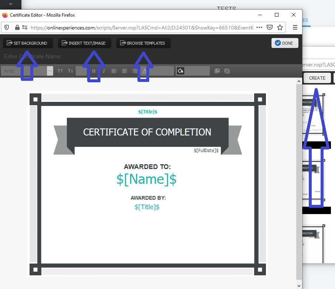Image resolution: width=335 pixels, height=289 pixels.
Task: Toggle italic formatting
Action: pyautogui.click(x=104, y=71)
